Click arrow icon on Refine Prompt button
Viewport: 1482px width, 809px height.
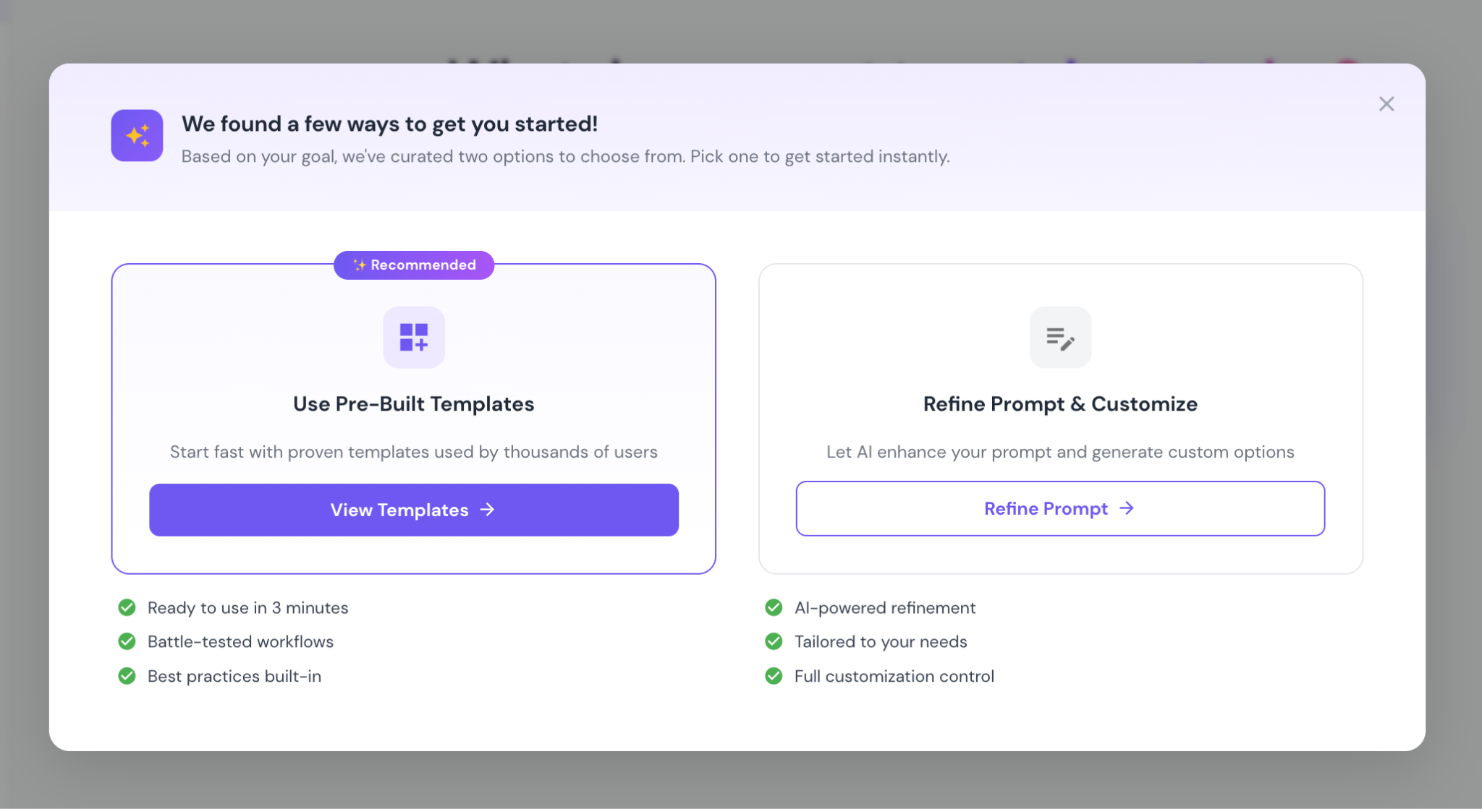point(1127,508)
